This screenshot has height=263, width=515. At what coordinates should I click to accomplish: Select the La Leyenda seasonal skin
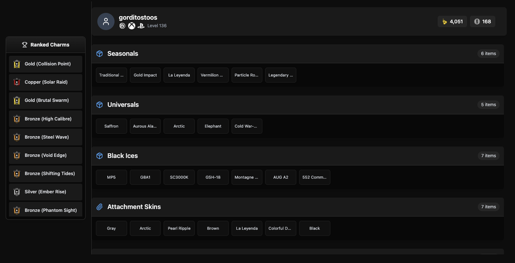179,75
